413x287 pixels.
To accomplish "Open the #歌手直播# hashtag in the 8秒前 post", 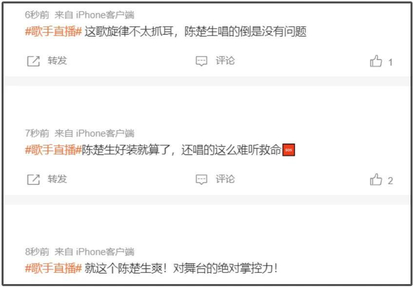I will [x=54, y=269].
